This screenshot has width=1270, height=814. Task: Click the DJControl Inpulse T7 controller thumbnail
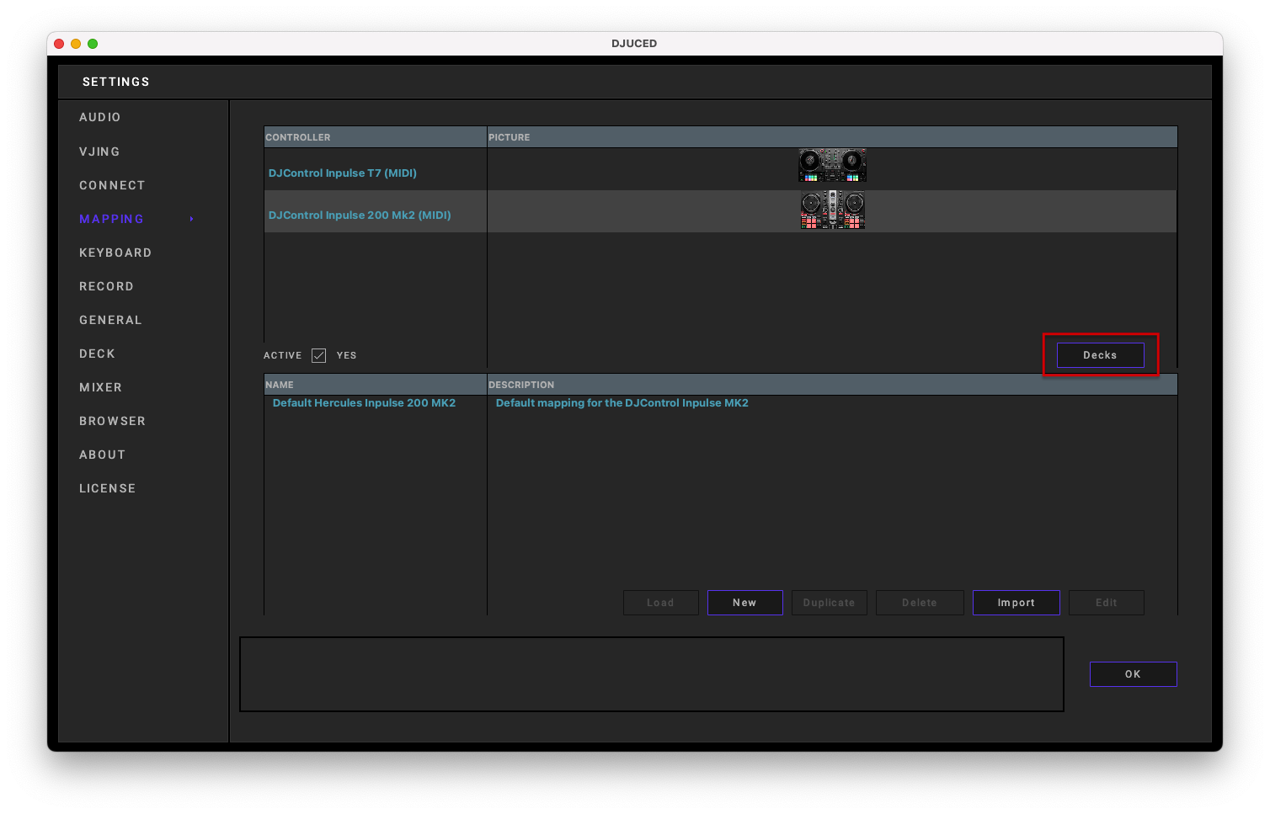point(832,165)
